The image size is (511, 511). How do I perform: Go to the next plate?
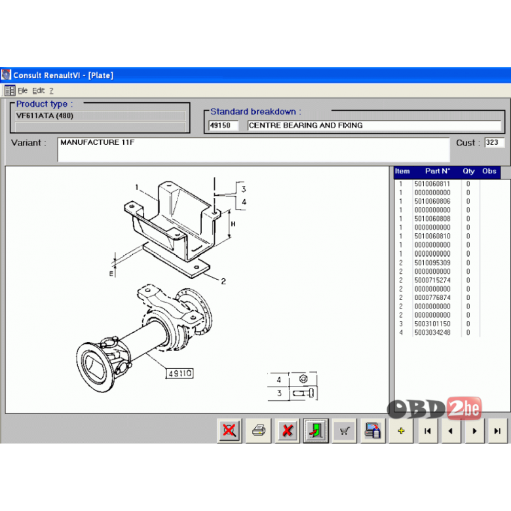tap(474, 430)
